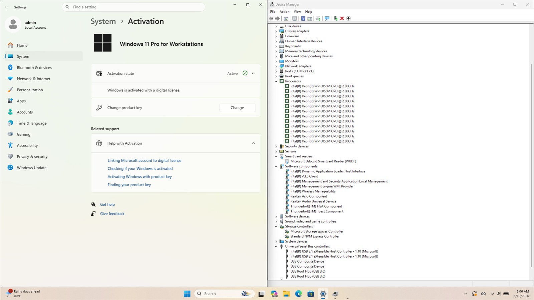The width and height of the screenshot is (534, 300).
Task: Click the Find a setting search box
Action: (x=133, y=7)
